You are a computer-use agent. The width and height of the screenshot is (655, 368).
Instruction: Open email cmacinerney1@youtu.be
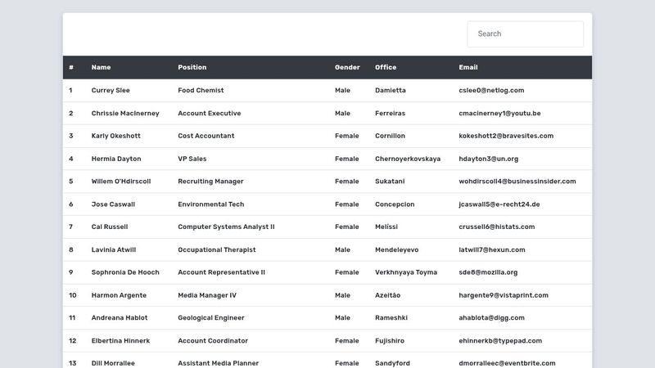pos(499,114)
